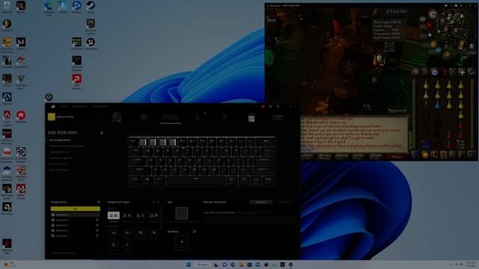
Task: Open the Dashboard tab in iCUE
Action: 79,106
